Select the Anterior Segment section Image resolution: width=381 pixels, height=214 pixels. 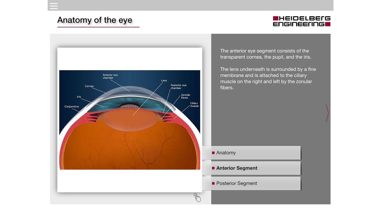[251, 168]
